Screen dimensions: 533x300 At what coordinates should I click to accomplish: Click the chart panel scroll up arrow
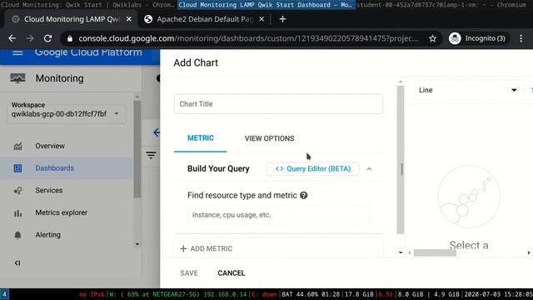coord(401,82)
